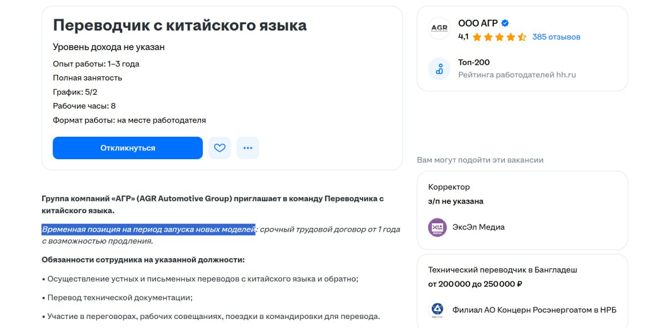The height and width of the screenshot is (328, 657).
Task: Click the blue Откликнуться button
Action: pos(128,148)
